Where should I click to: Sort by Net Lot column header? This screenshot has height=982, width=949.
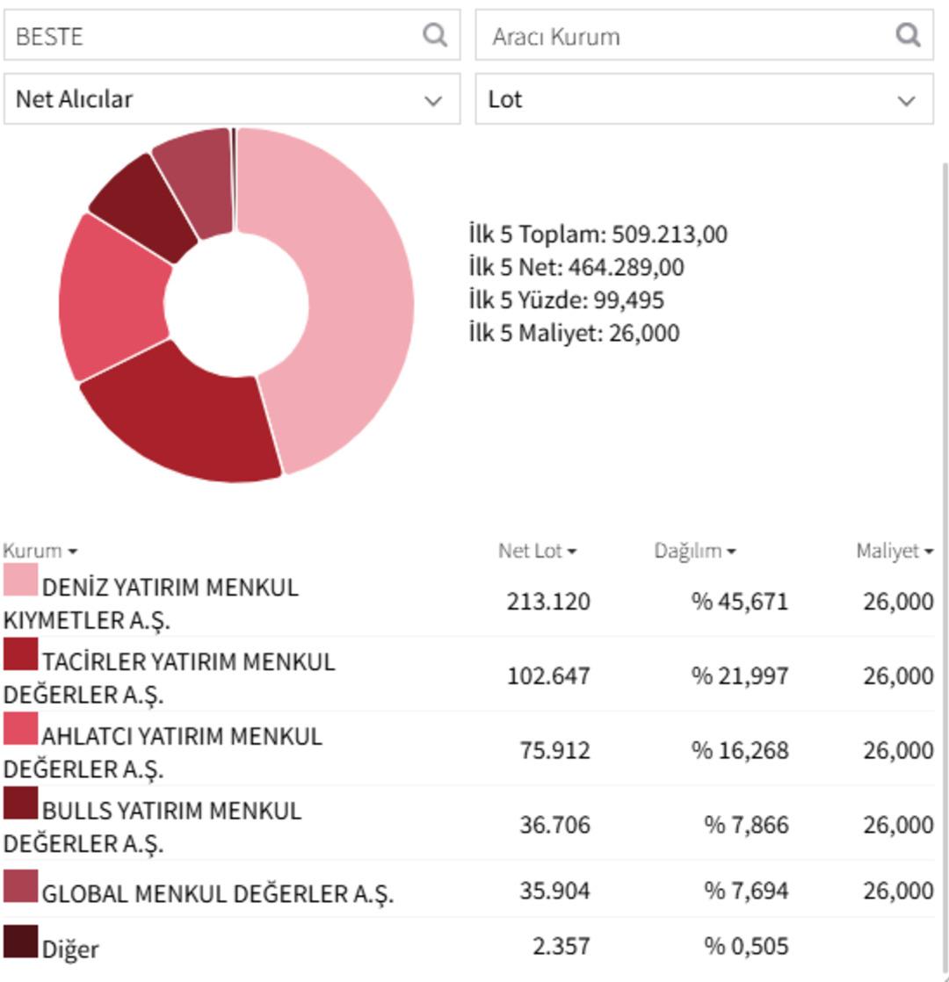pyautogui.click(x=537, y=551)
